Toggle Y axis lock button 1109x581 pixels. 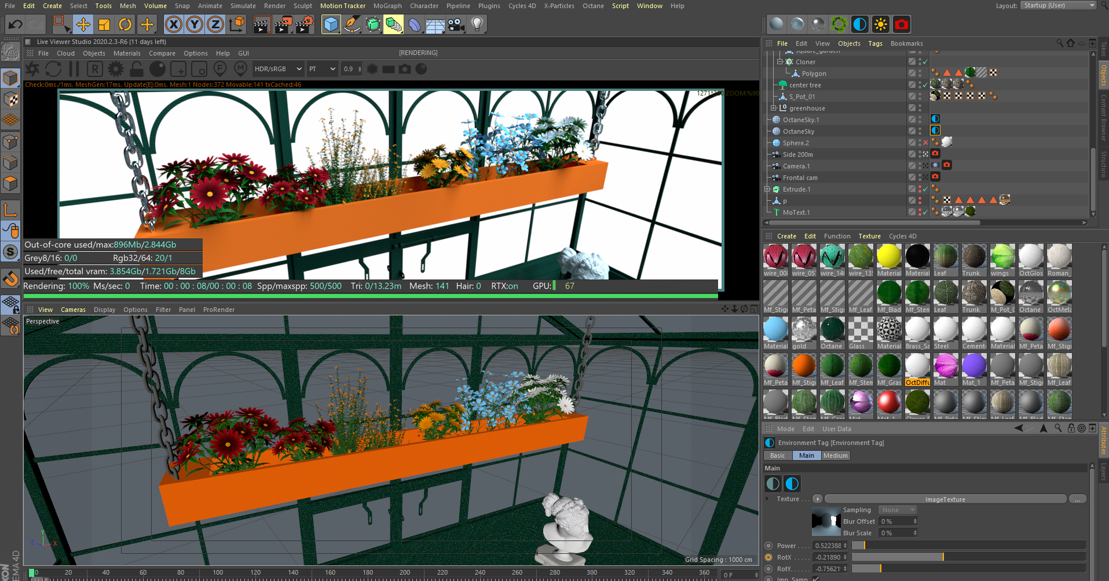point(195,24)
